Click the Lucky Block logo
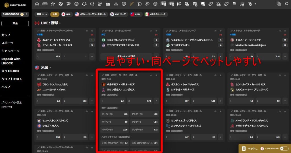The height and width of the screenshot is (153, 291). pos(15,5)
